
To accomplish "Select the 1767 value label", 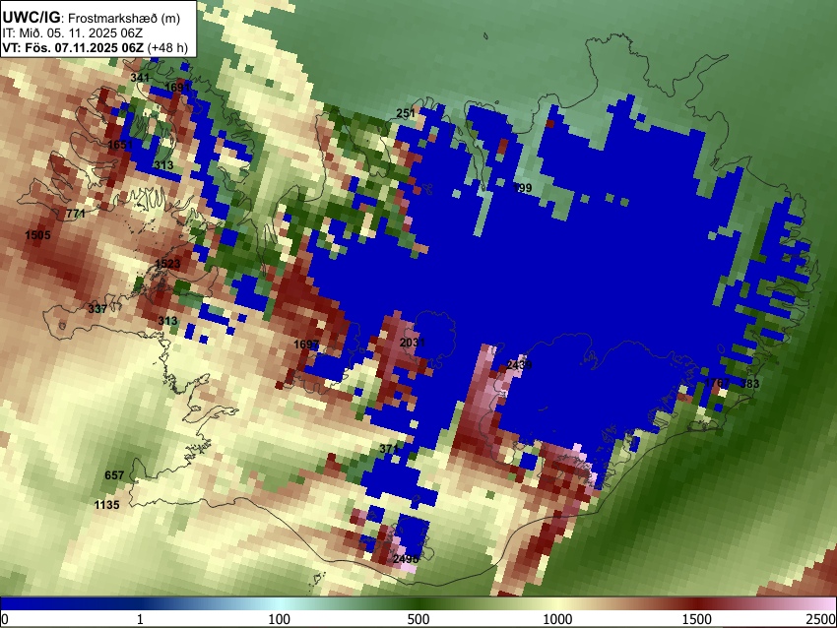I will click(717, 383).
